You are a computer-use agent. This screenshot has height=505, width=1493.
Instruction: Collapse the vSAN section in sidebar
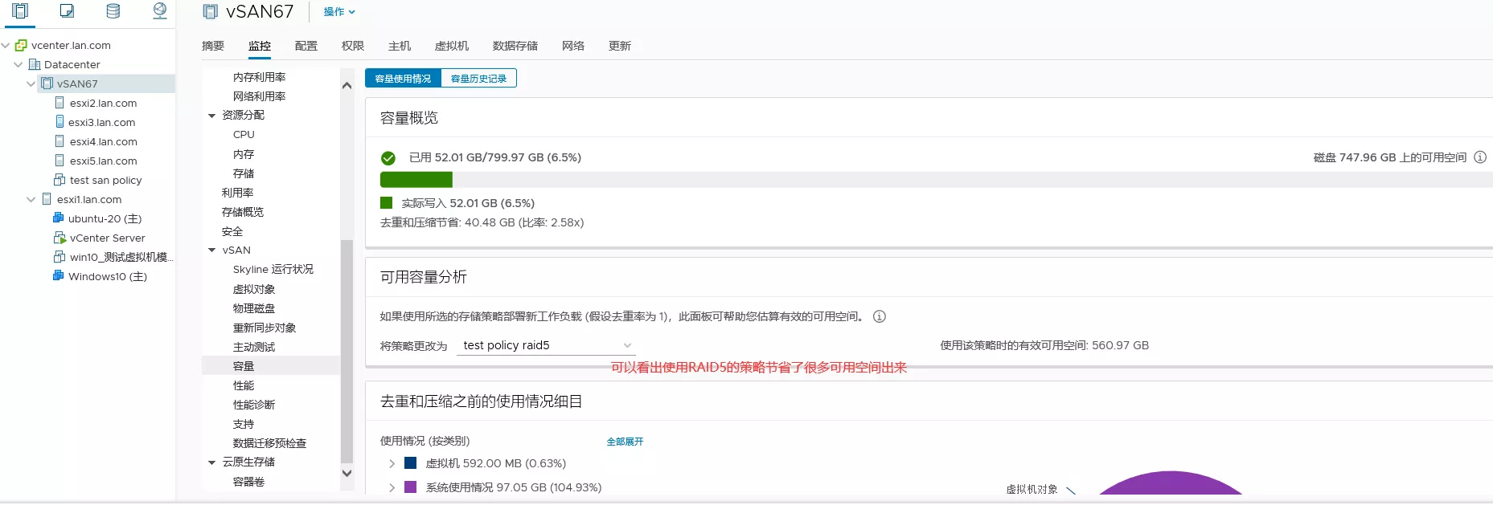(212, 250)
